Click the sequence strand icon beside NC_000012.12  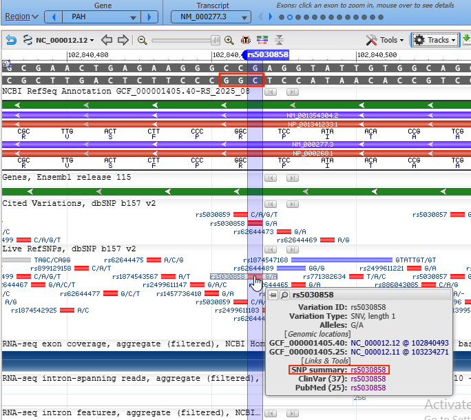28,40
